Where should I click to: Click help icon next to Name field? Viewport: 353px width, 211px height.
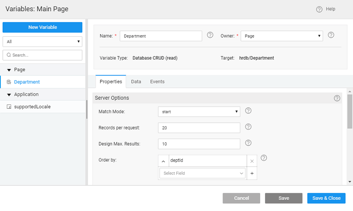(x=210, y=35)
